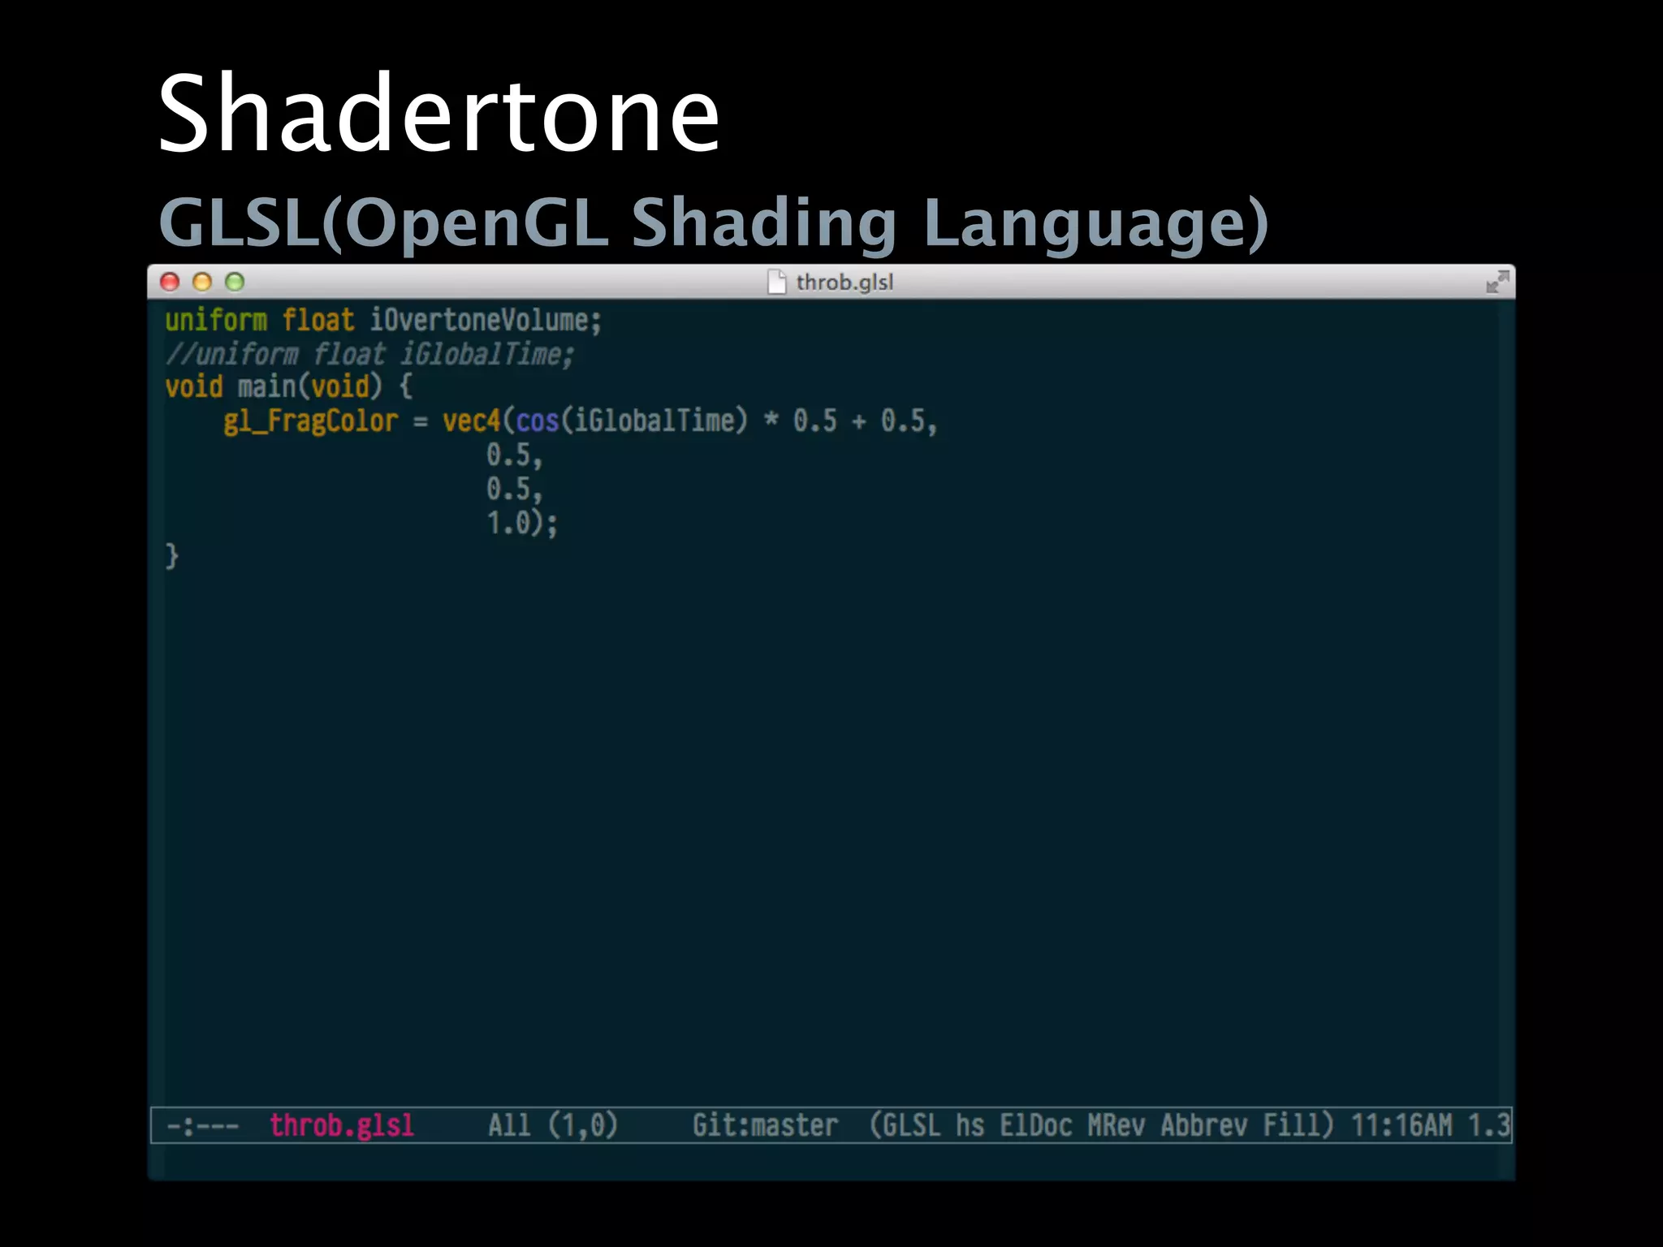This screenshot has width=1663, height=1247.
Task: Click the hs minor mode label
Action: click(x=970, y=1125)
